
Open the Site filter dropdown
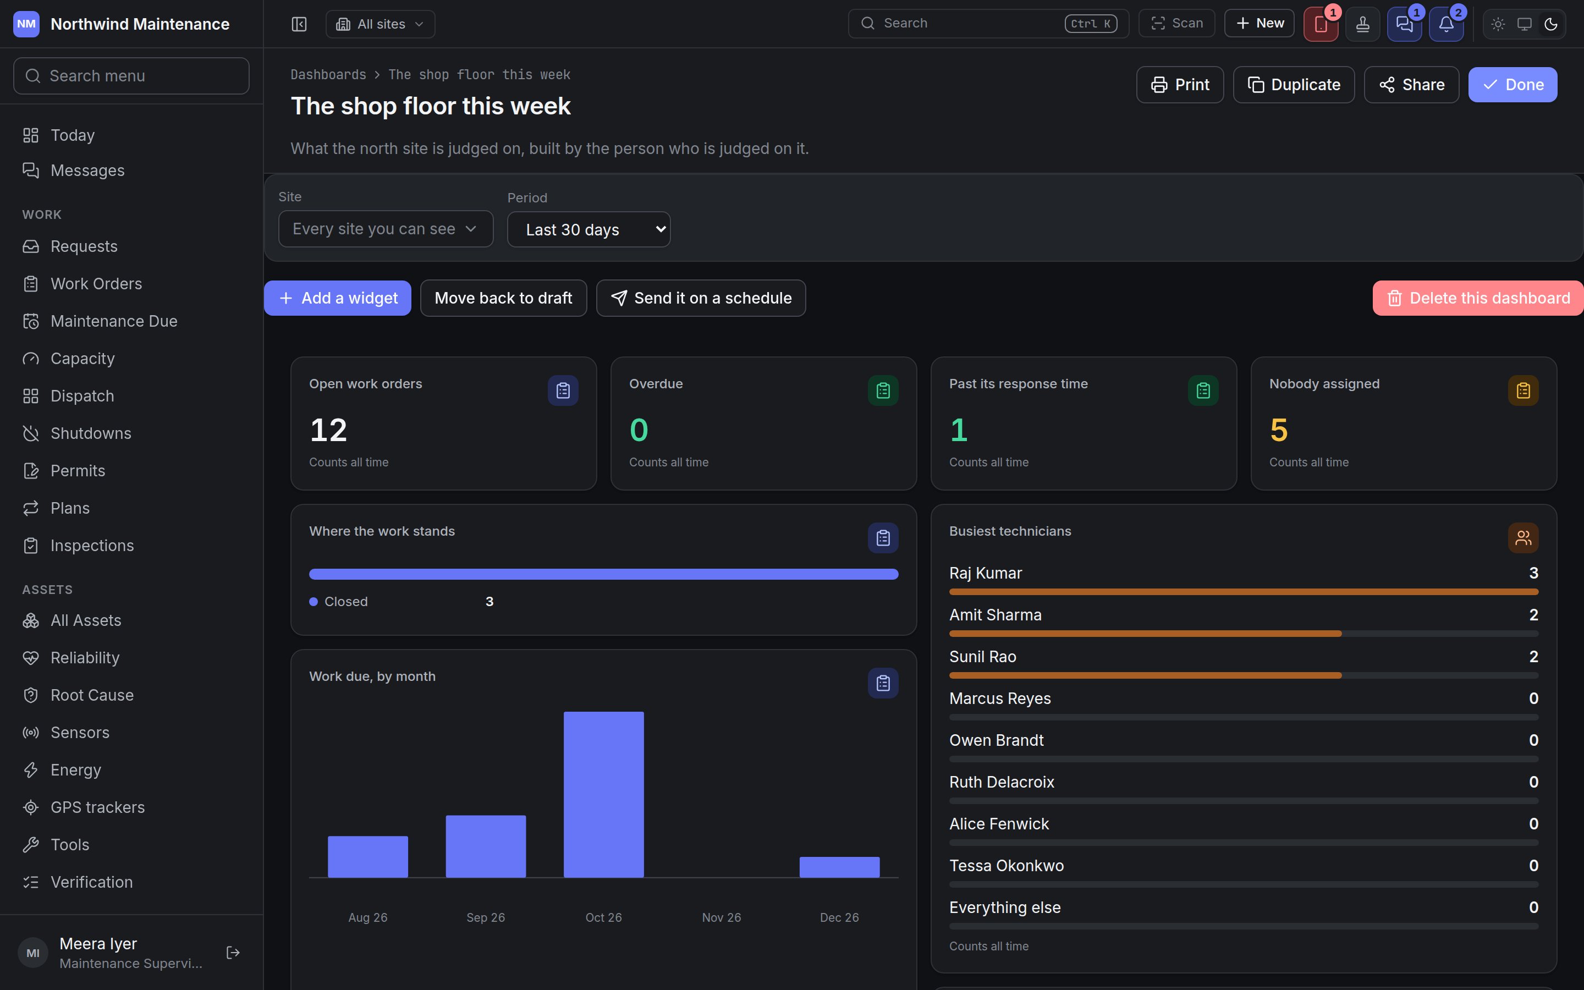point(386,228)
